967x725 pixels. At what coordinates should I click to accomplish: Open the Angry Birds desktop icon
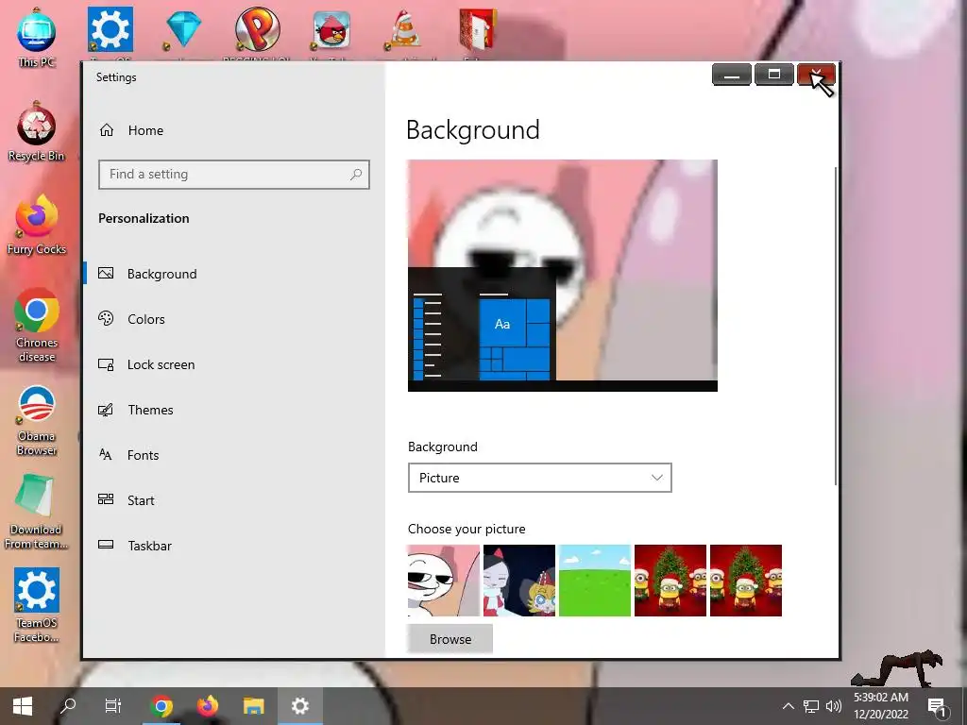pyautogui.click(x=331, y=29)
